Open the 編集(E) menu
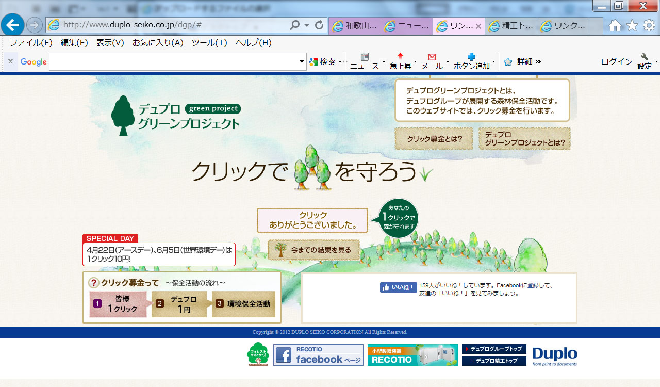660x387 pixels. [x=74, y=43]
